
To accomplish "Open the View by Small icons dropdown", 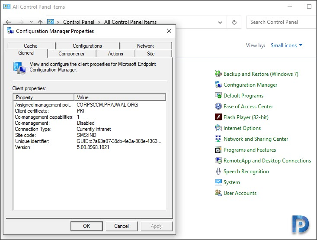I will pos(286,45).
